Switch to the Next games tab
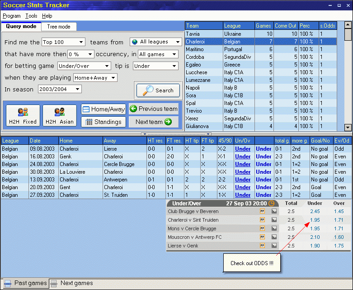353x290 pixels. point(76,283)
